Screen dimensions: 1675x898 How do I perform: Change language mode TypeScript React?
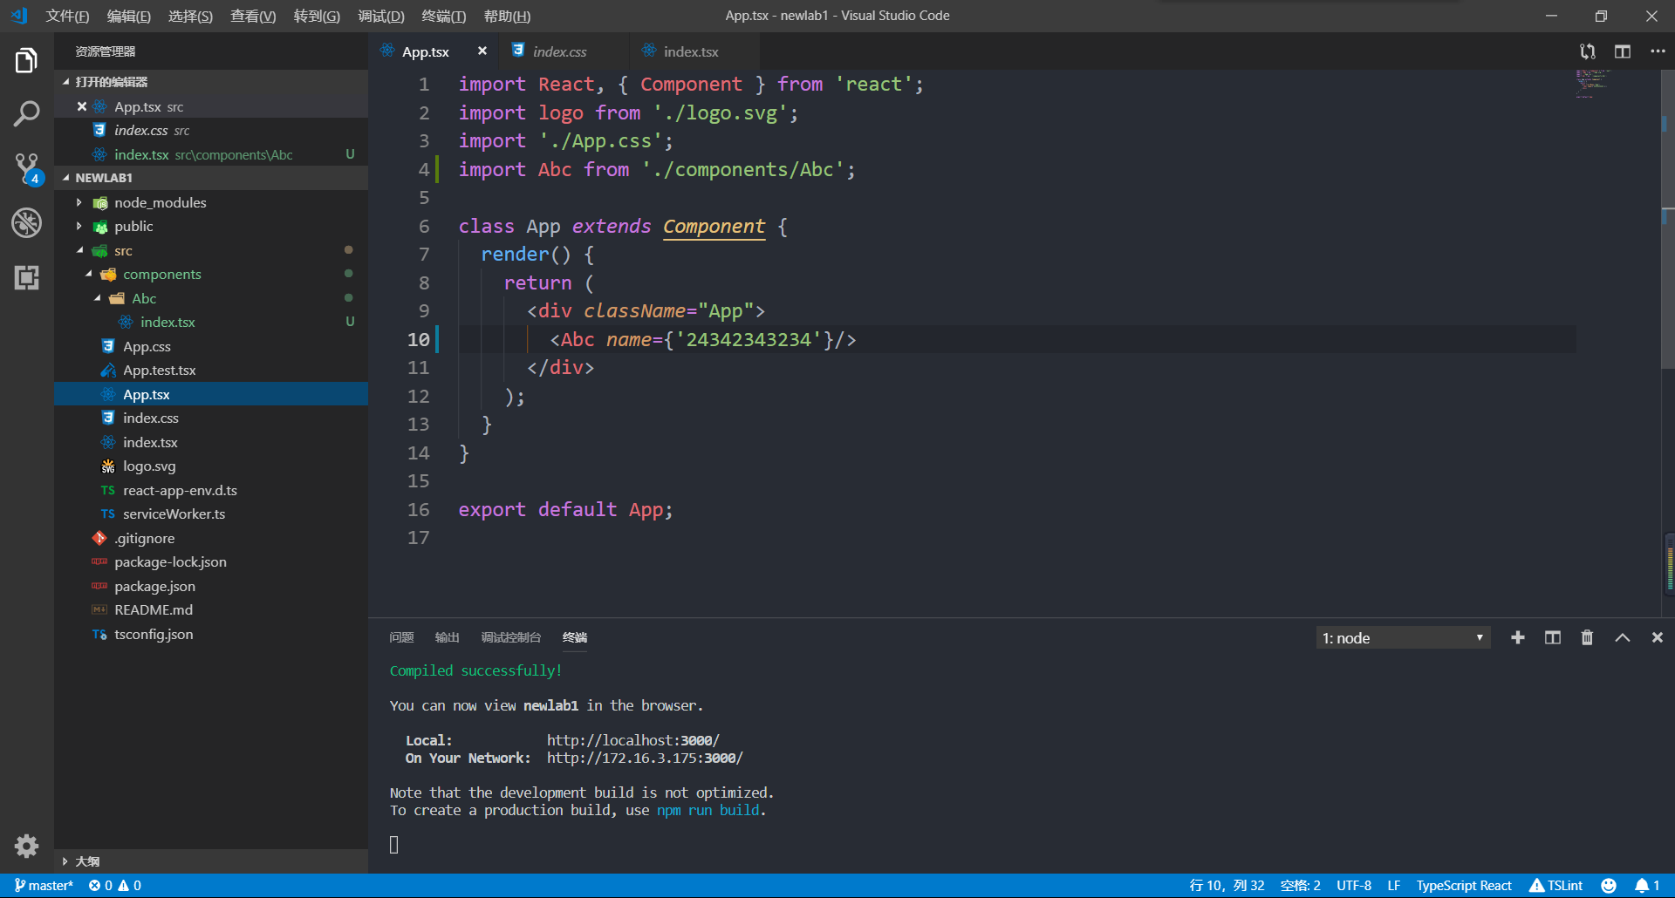tap(1464, 886)
